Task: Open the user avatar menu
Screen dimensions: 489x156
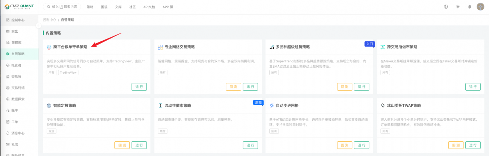Action: [480, 7]
